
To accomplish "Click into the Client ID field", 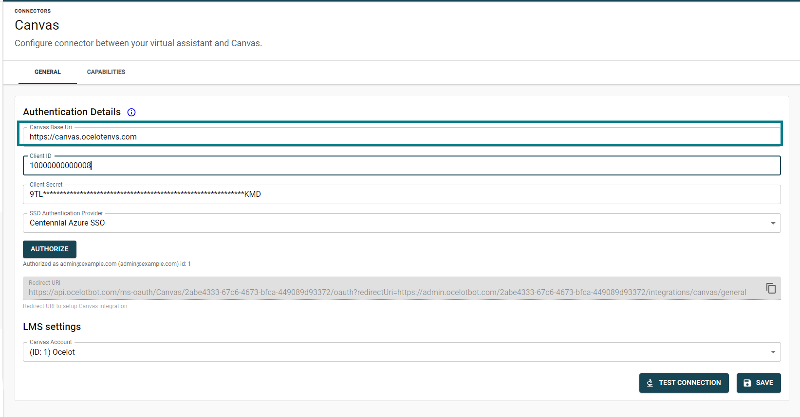I will (402, 165).
